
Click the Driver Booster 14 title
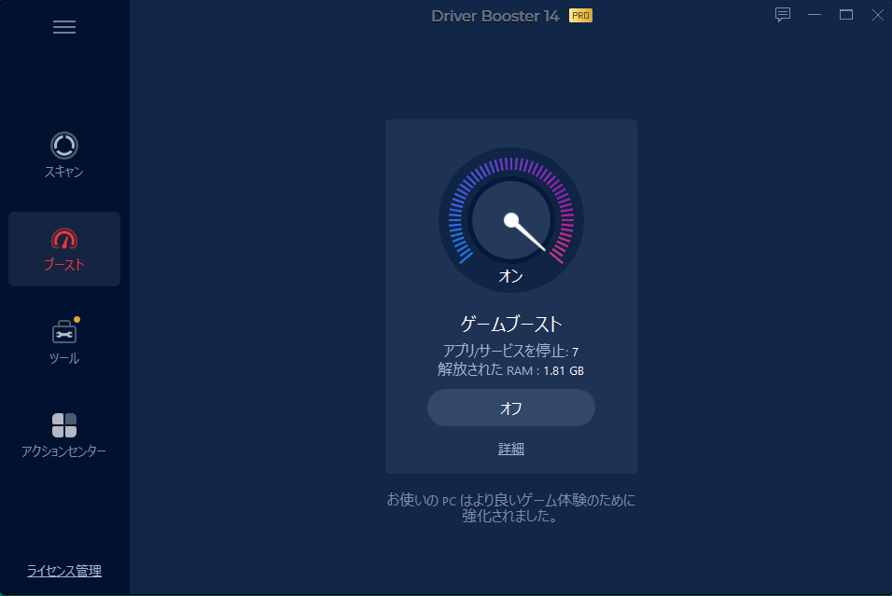click(495, 16)
